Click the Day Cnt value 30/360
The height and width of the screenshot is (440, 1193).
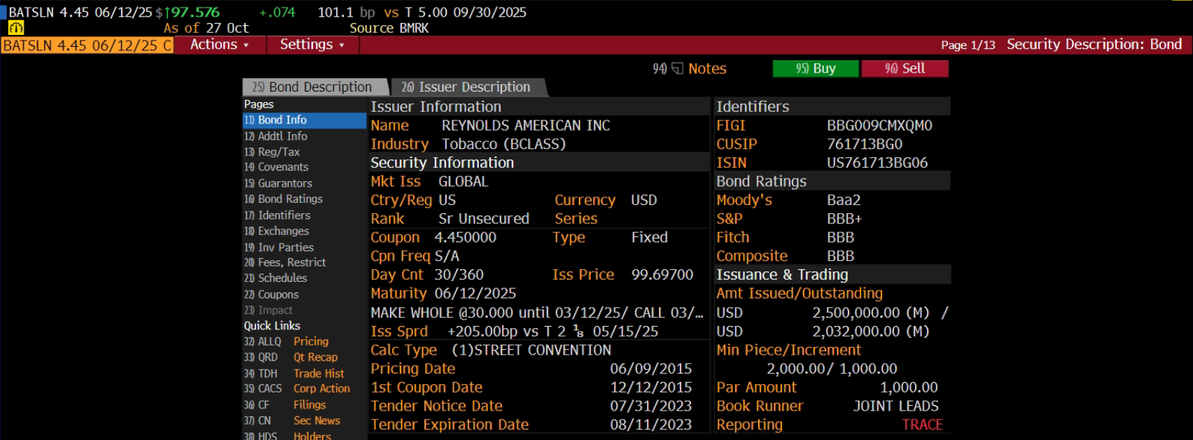(x=459, y=275)
